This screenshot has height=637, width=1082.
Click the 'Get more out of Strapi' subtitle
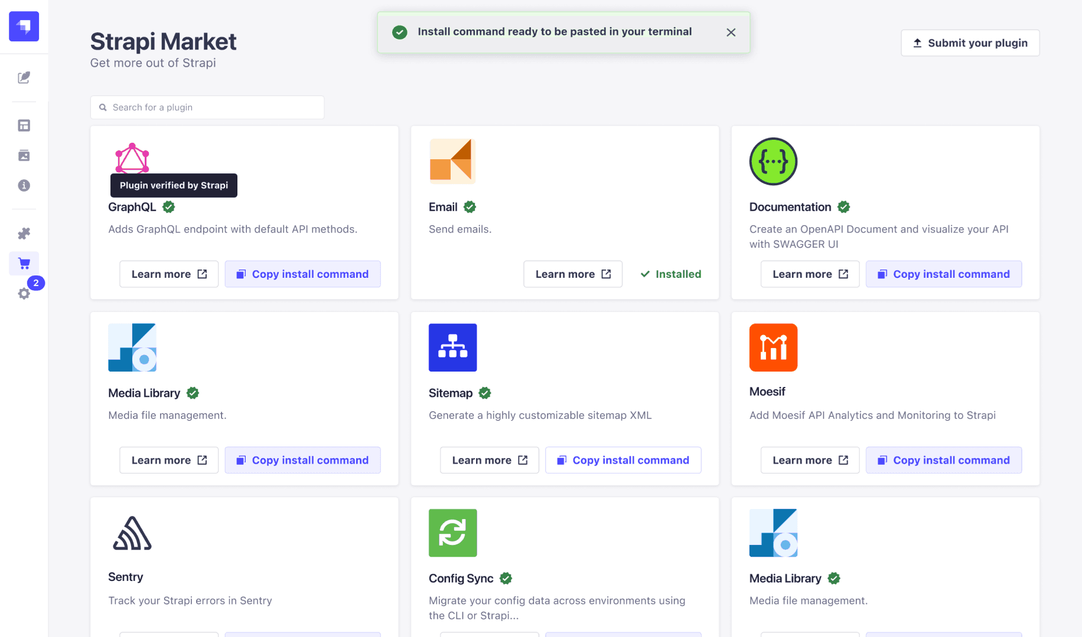(x=153, y=63)
